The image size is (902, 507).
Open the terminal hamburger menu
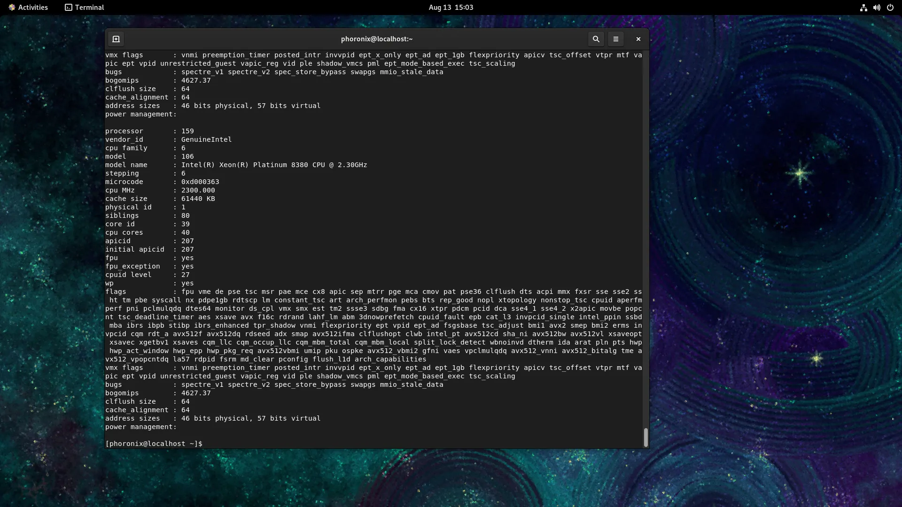615,39
